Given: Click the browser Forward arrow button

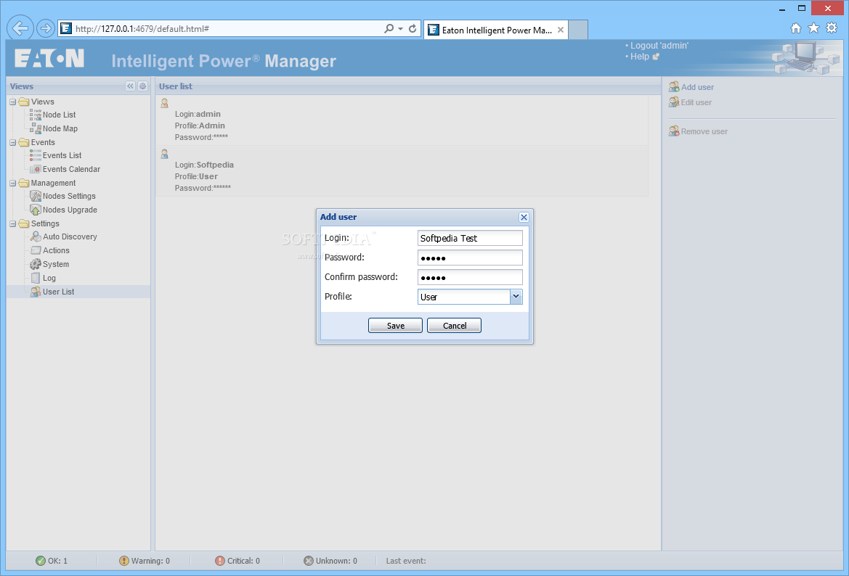Looking at the screenshot, I should pyautogui.click(x=46, y=28).
